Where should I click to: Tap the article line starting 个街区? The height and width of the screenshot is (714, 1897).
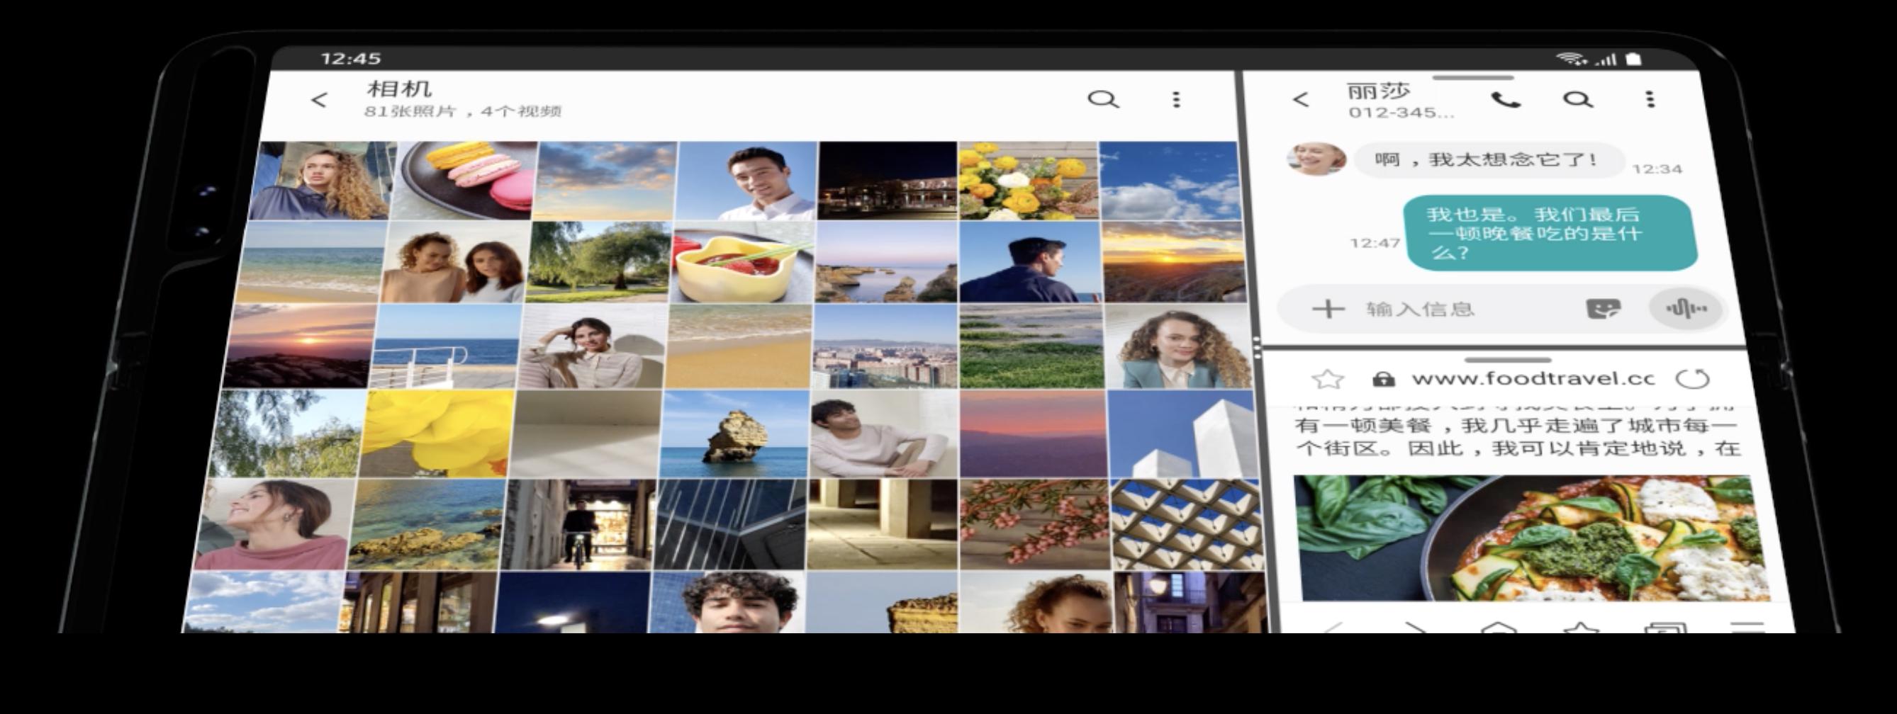[1518, 448]
